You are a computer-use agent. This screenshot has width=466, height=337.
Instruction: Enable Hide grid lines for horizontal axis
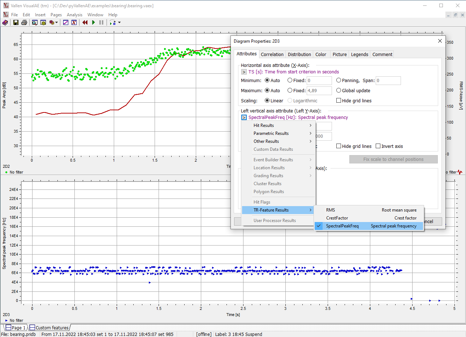354,101
